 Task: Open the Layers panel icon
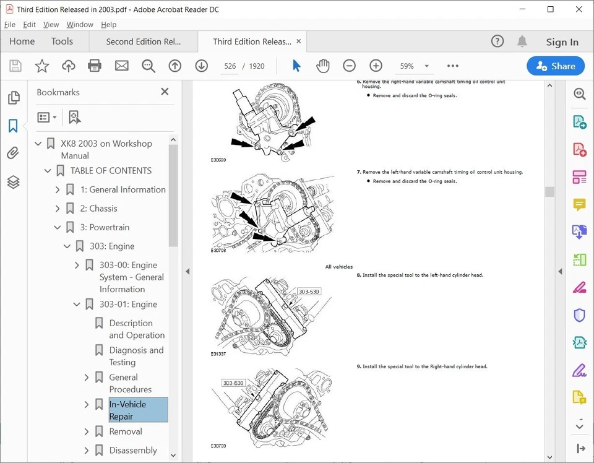coord(13,182)
